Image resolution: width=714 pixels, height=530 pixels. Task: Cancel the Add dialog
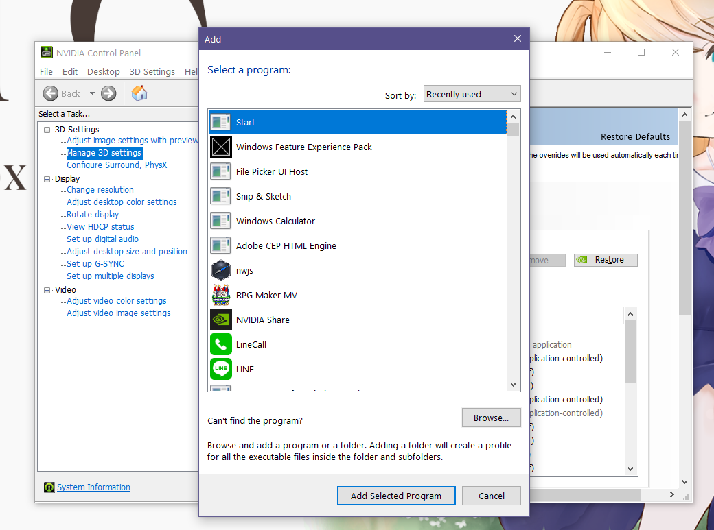coord(492,496)
